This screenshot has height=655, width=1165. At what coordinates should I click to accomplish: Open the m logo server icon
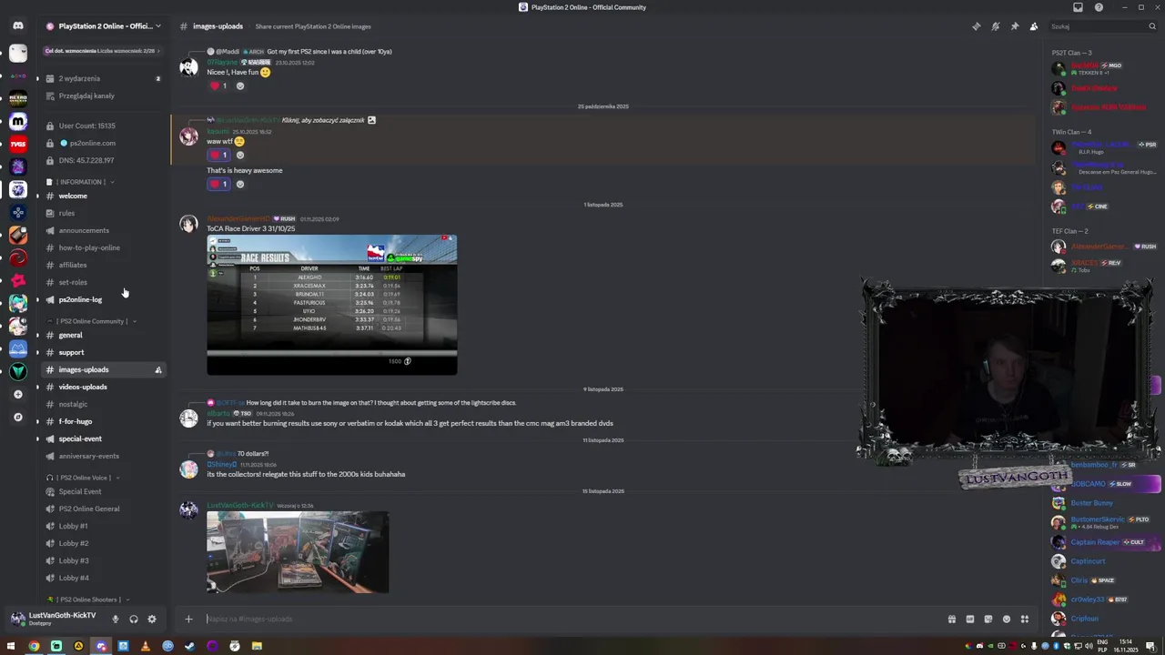(18, 121)
